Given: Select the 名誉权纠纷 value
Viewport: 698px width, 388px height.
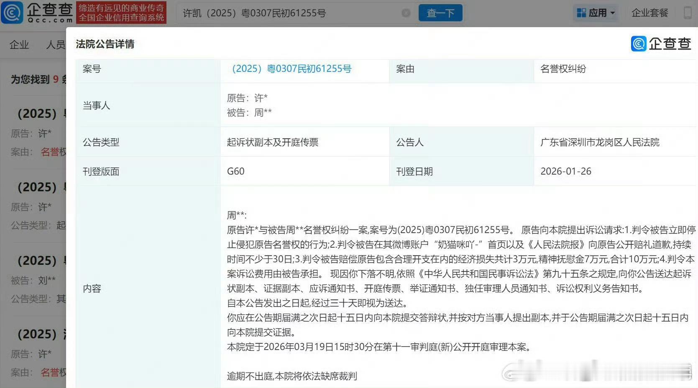Looking at the screenshot, I should click(563, 68).
